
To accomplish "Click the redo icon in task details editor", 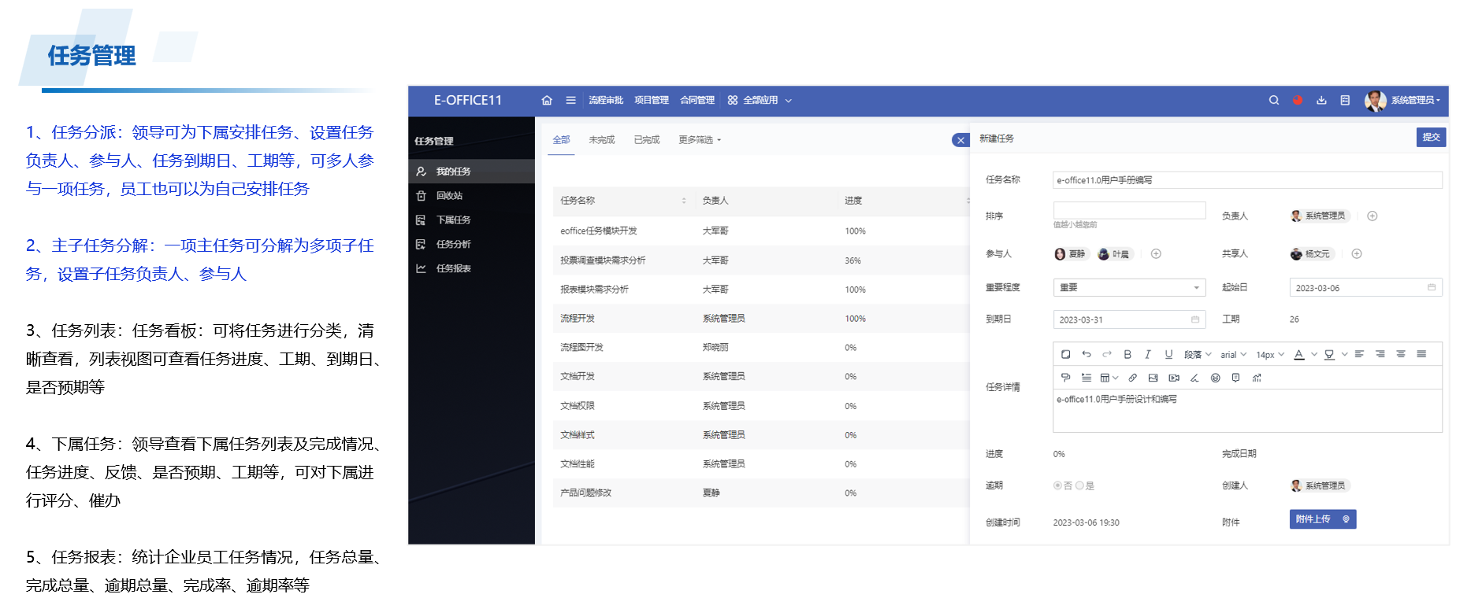I will 1107,354.
